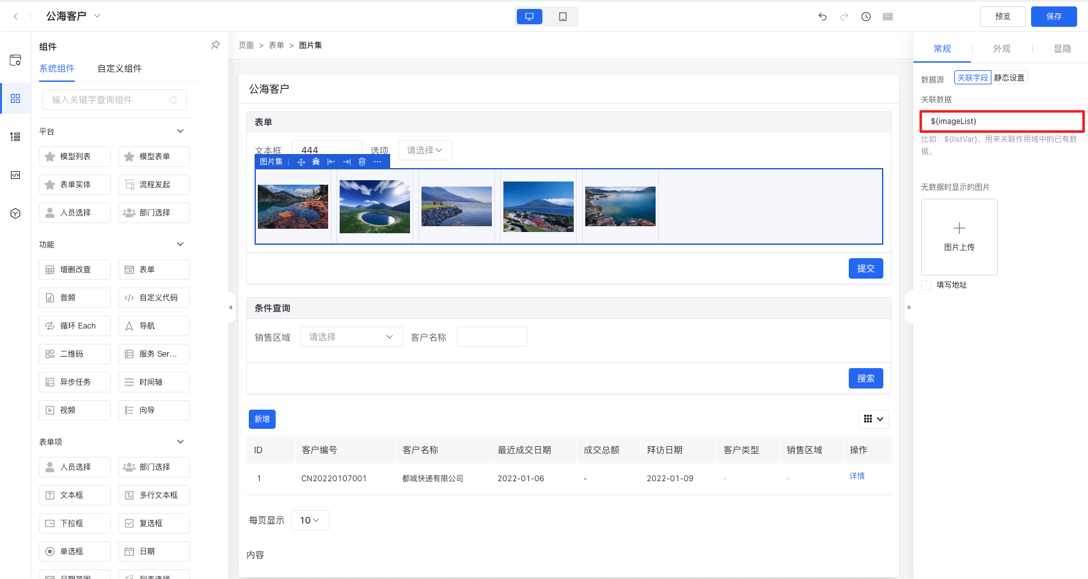This screenshot has height=579, width=1088.
Task: Collapse the right panel with the arrow handle
Action: [x=909, y=307]
